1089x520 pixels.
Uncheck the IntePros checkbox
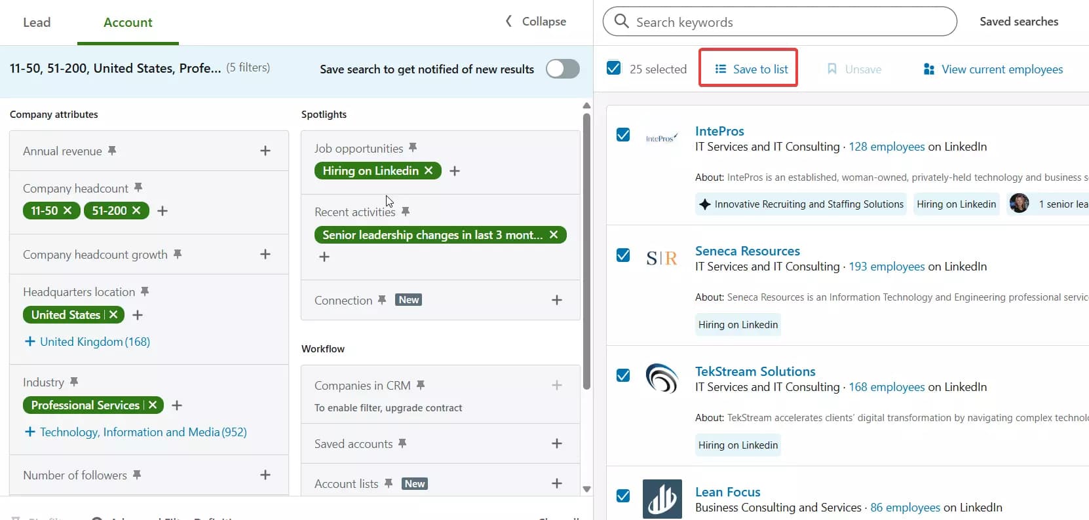point(623,135)
